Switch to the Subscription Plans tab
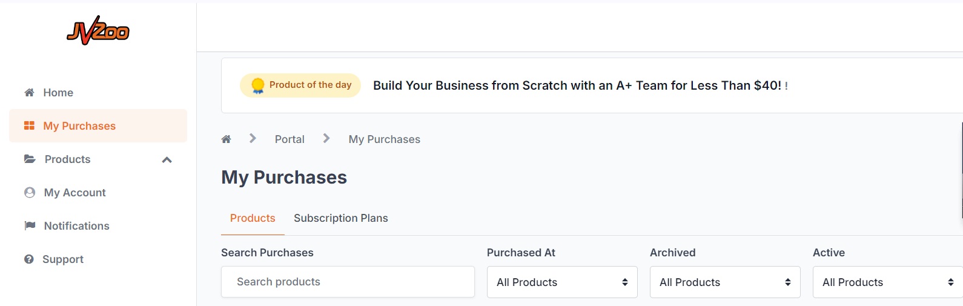963x306 pixels. (x=341, y=218)
